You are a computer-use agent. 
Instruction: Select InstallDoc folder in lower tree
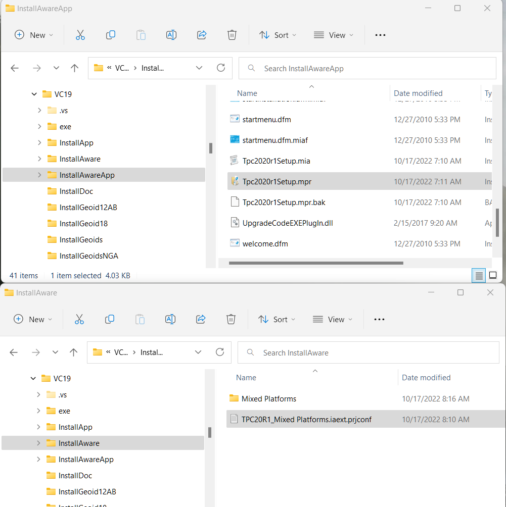pos(75,475)
